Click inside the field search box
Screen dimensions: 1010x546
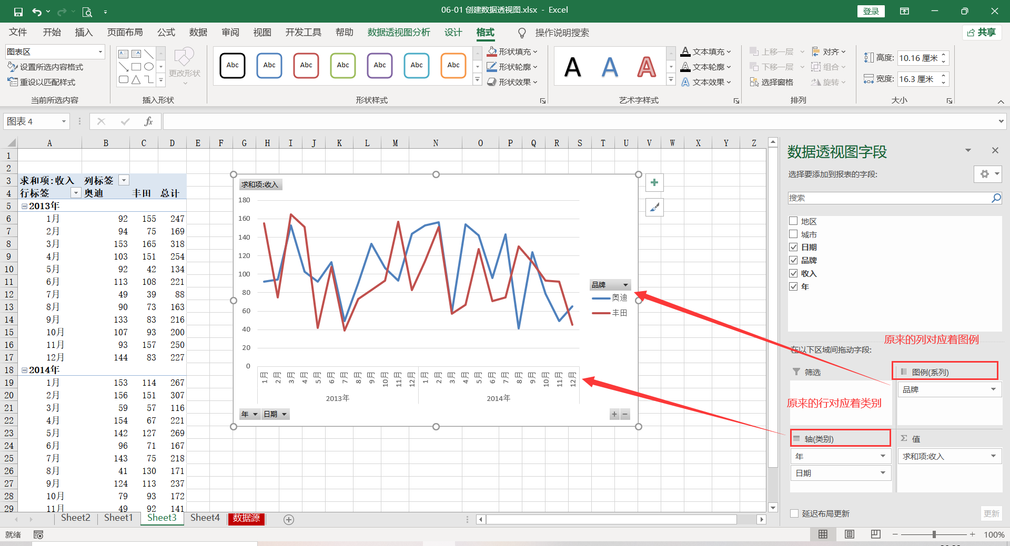coord(889,198)
